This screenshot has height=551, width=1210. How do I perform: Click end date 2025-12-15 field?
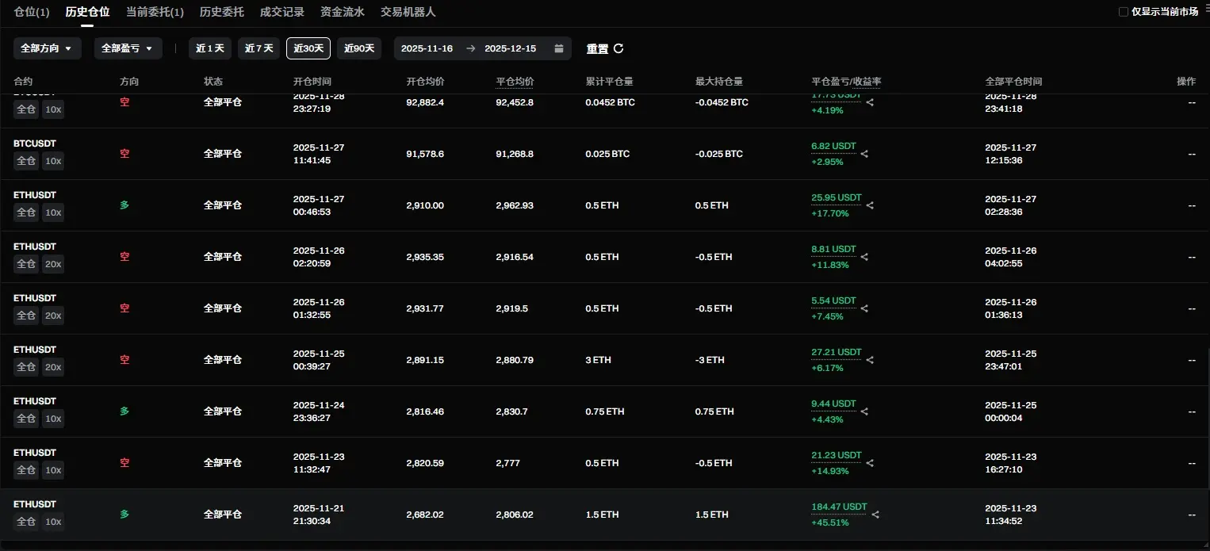(x=510, y=48)
